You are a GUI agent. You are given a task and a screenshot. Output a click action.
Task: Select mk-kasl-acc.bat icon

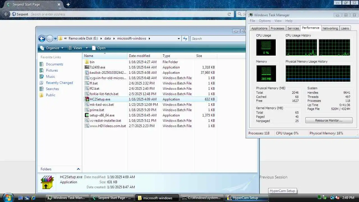coord(87,105)
